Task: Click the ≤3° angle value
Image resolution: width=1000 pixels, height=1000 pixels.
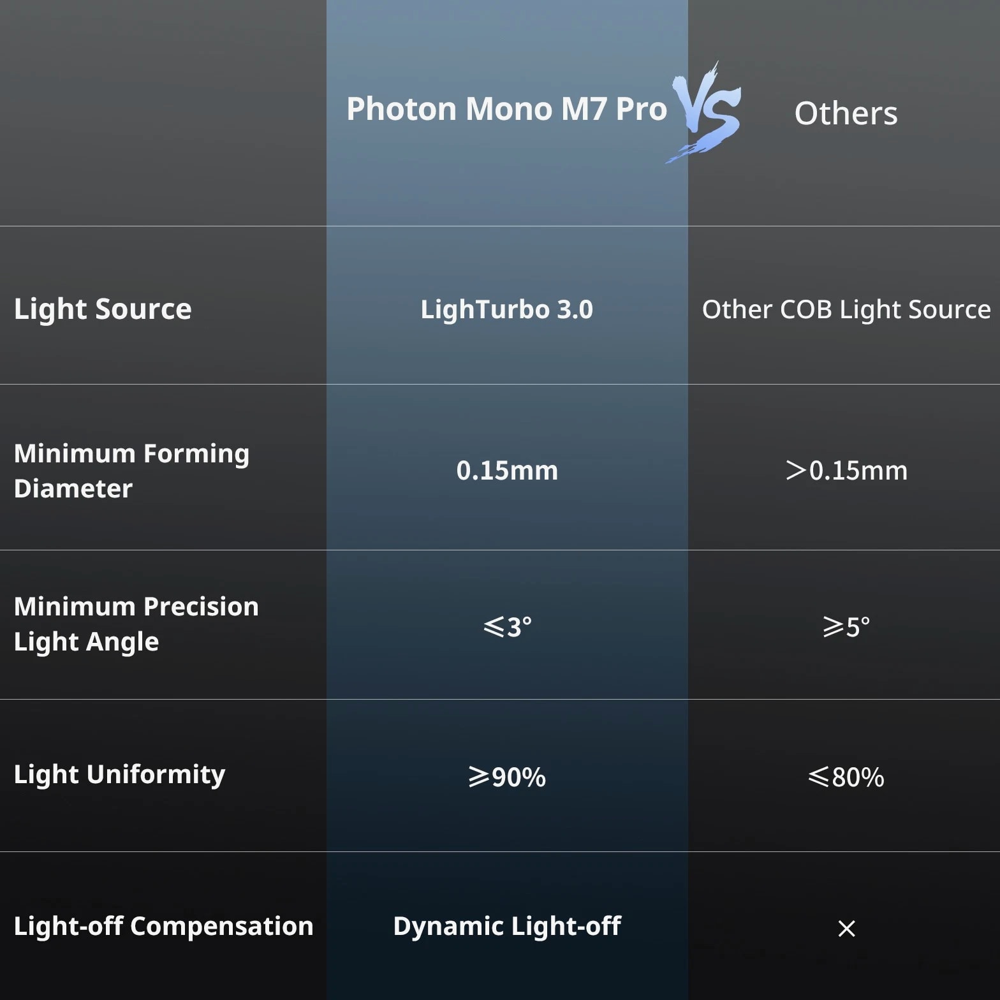Action: click(x=507, y=627)
